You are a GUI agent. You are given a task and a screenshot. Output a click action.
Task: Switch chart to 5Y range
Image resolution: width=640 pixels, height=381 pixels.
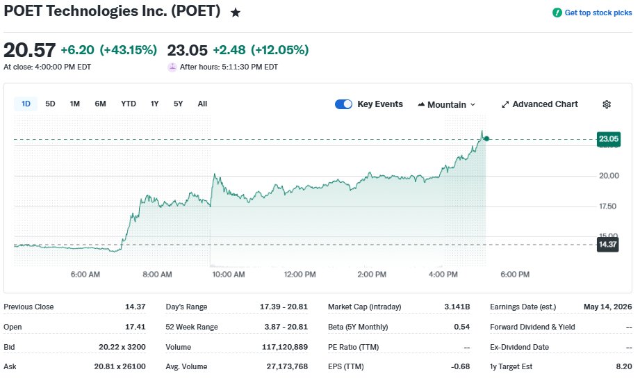(178, 104)
